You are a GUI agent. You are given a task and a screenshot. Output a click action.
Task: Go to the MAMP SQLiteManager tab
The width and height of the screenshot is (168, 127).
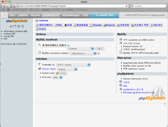click(x=71, y=15)
